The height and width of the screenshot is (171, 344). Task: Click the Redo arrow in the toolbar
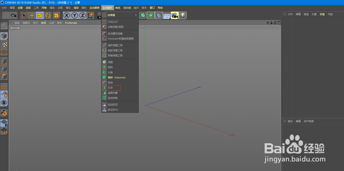(14, 15)
